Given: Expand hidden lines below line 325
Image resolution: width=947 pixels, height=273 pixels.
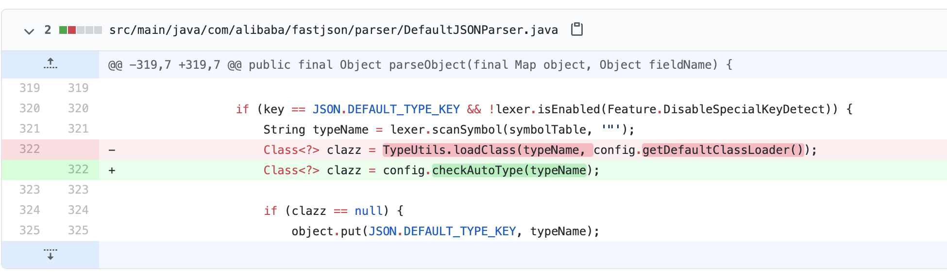Looking at the screenshot, I should click(x=51, y=254).
